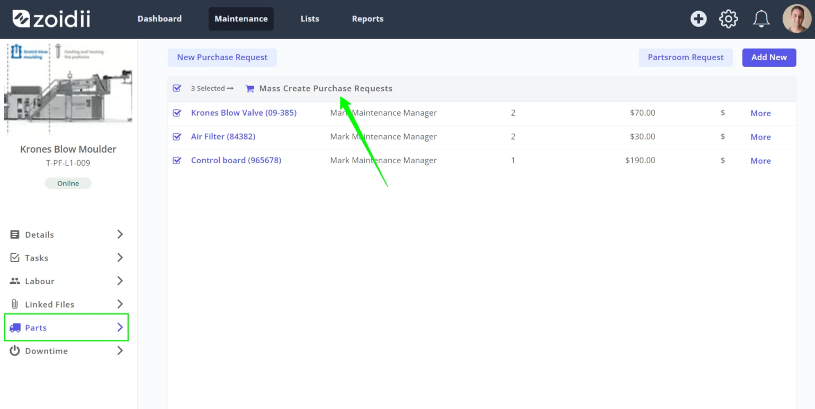Click the dollar icon on Krones Blow Valve row
This screenshot has height=409, width=815.
(x=723, y=113)
